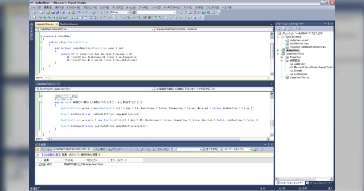Close the CabinetOffice.cs tab with its X
Viewport: 364px width, 191px height.
[56, 24]
